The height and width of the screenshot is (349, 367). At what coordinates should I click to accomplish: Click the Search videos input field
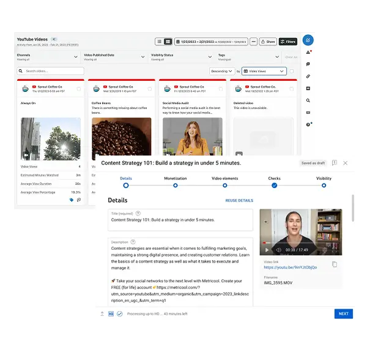[50, 71]
